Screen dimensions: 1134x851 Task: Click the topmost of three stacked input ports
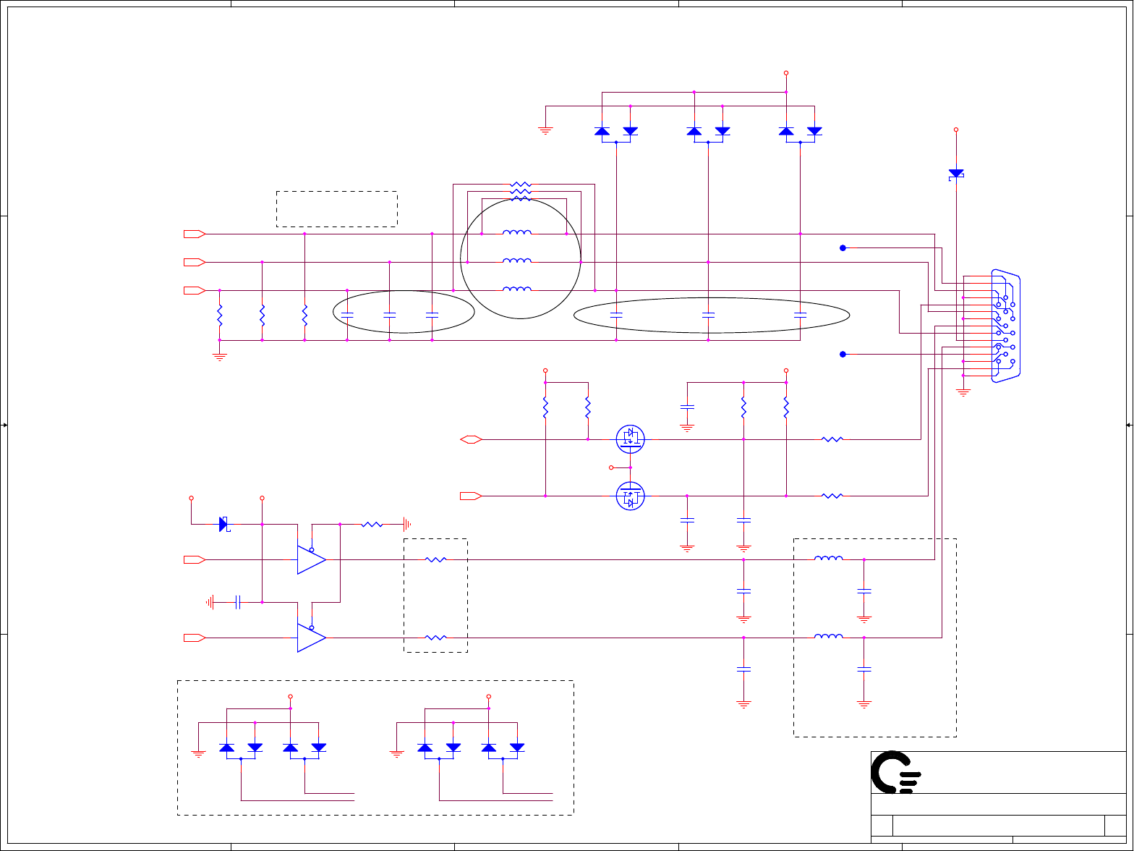194,234
